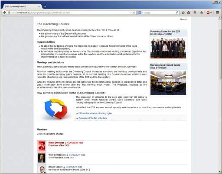Open the red adblock extension dropdown
222x174 pixels.
coord(209,13)
